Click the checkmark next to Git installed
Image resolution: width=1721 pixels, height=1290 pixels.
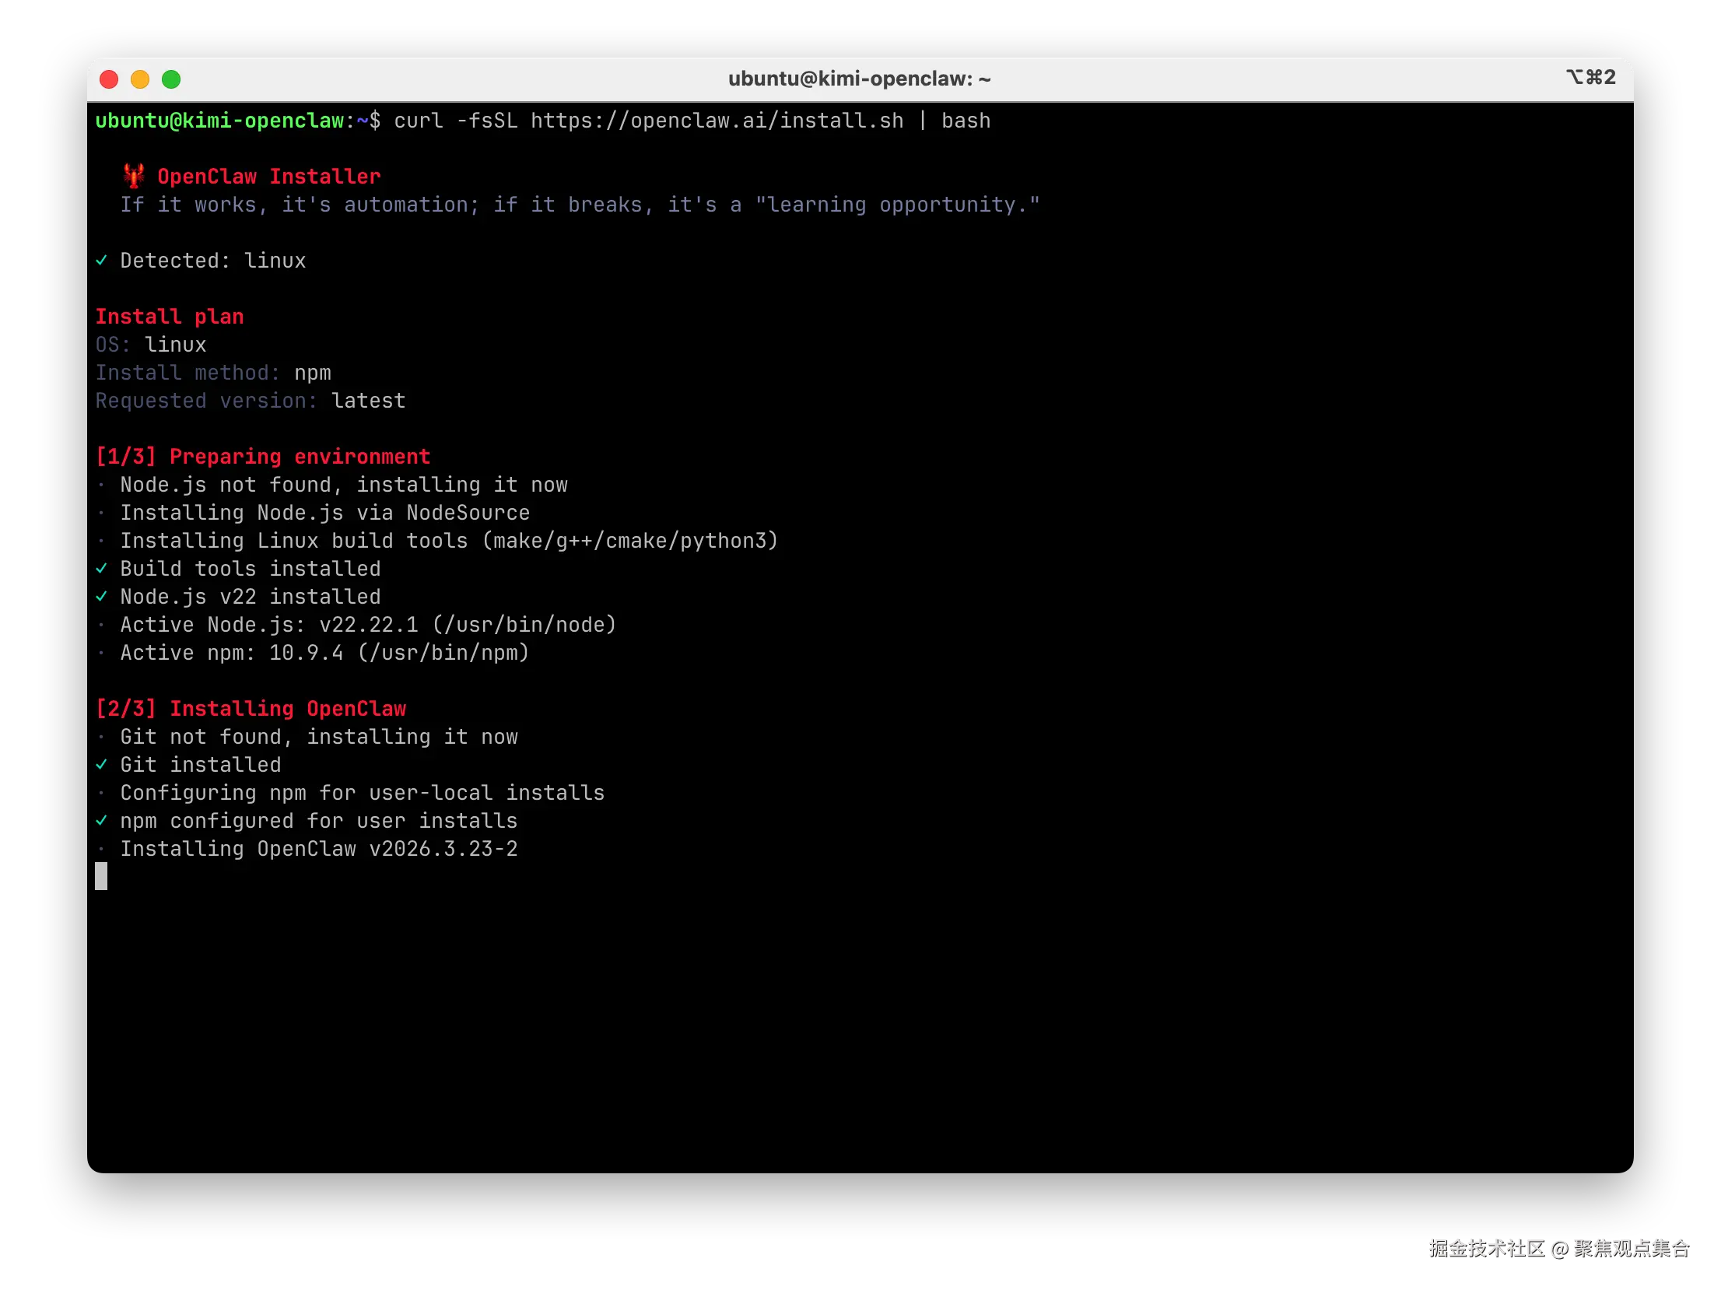[101, 765]
